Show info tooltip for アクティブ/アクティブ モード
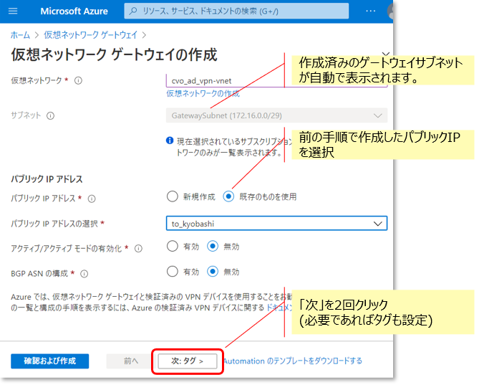 [x=138, y=249]
